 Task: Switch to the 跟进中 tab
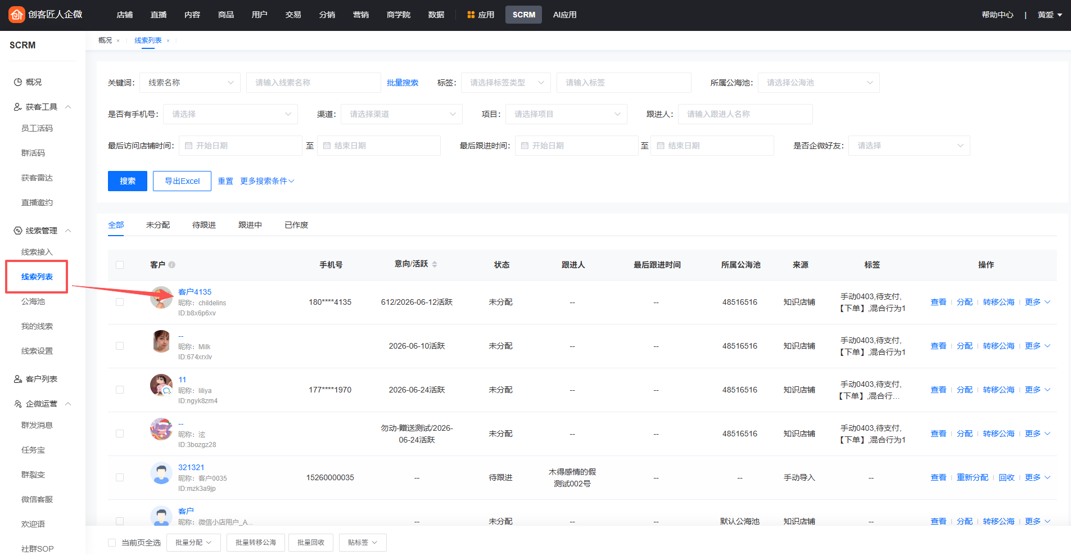pos(250,225)
